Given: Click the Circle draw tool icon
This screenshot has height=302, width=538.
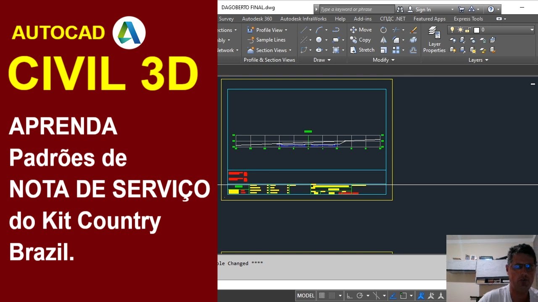Looking at the screenshot, I should [319, 40].
